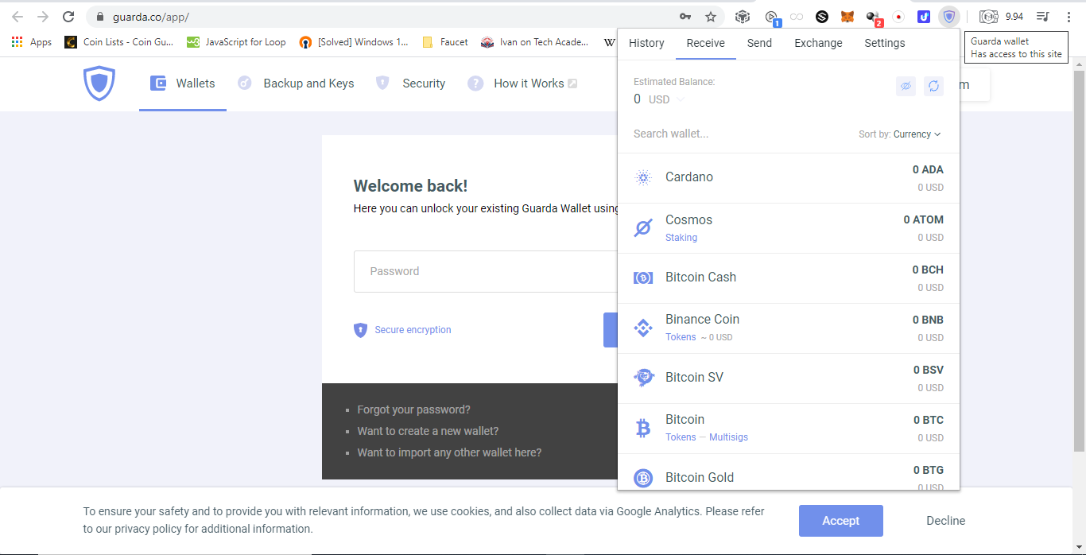Screen dimensions: 1086x555
Task: Open Bitcoin Multisigs link
Action: tap(728, 437)
